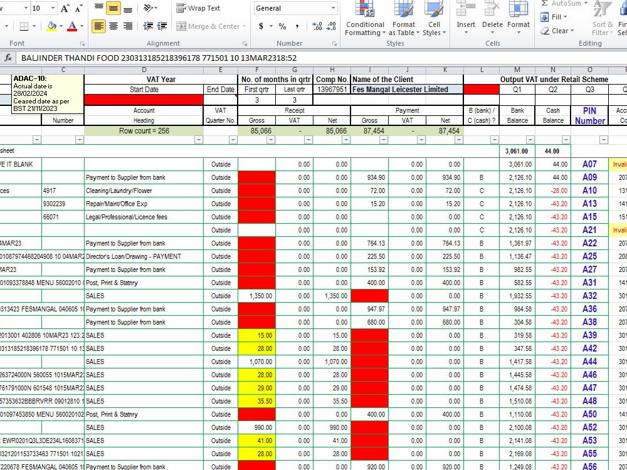Open Cash Balance filter dropdown
This screenshot has height=470, width=627.
click(x=566, y=140)
